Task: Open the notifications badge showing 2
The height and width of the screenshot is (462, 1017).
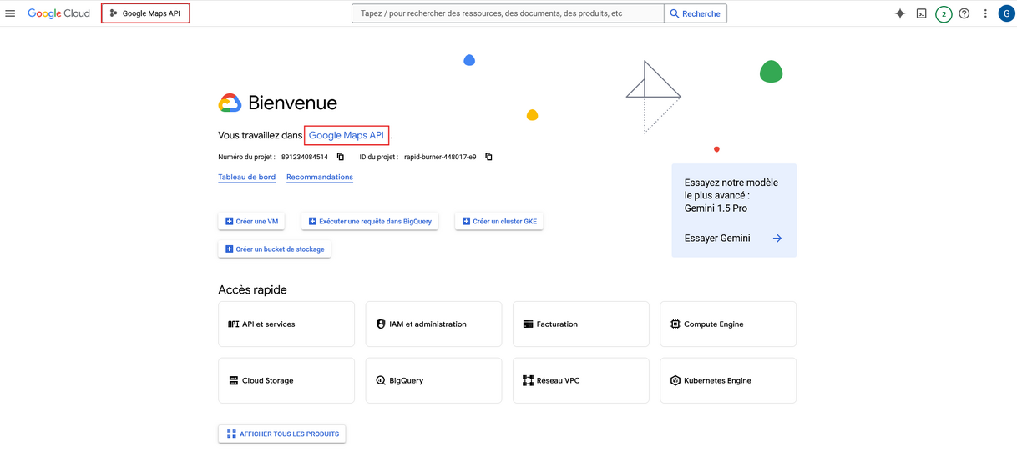Action: point(944,13)
